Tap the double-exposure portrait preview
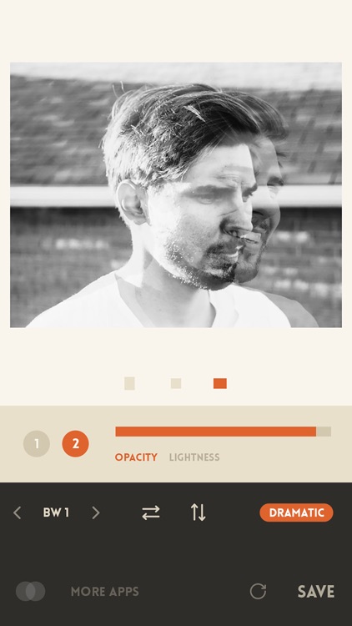 [176, 194]
